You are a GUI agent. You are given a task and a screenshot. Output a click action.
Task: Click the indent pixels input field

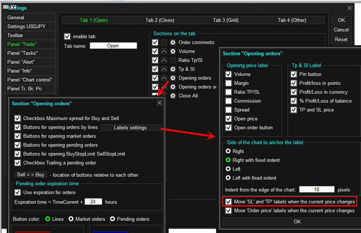coord(317,190)
